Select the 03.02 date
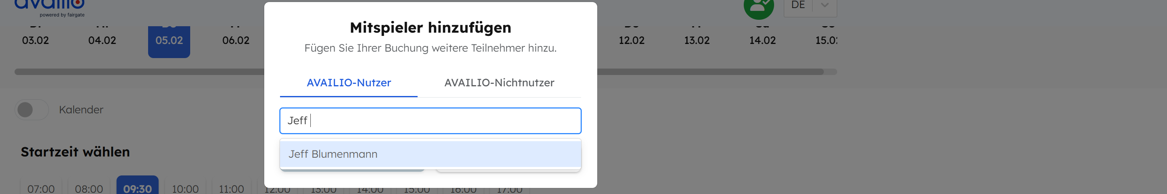The height and width of the screenshot is (194, 1167). pos(35,40)
